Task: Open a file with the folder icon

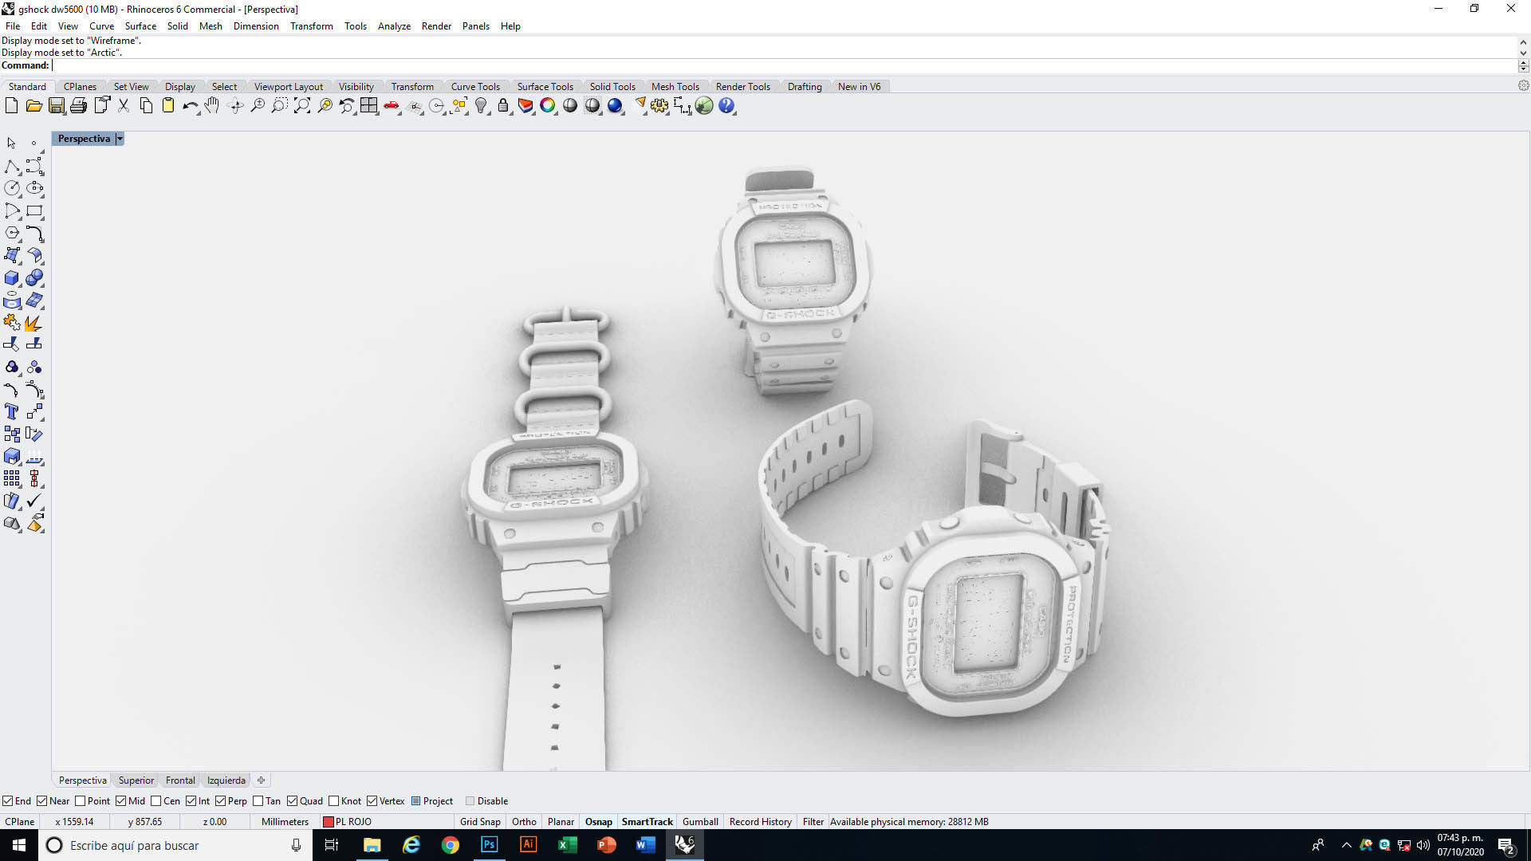Action: 33,106
